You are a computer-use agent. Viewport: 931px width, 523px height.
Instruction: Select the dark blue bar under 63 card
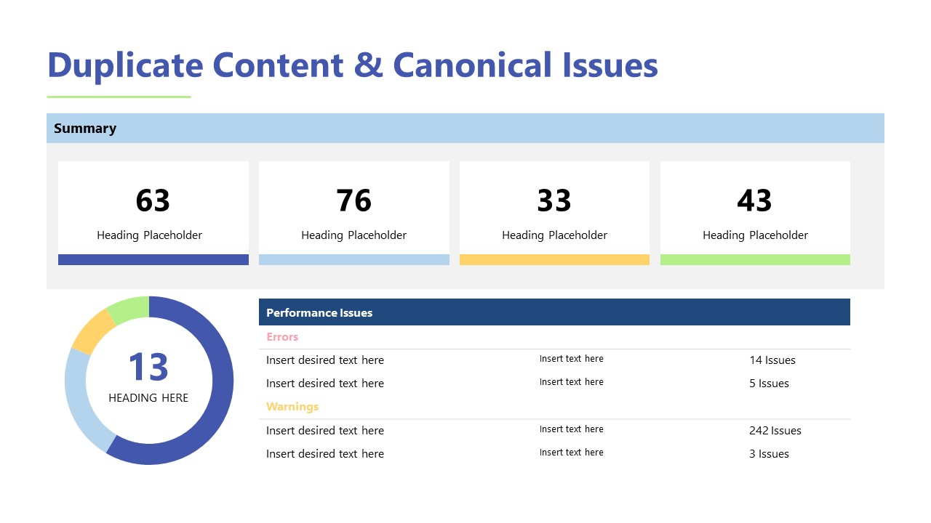click(x=153, y=259)
